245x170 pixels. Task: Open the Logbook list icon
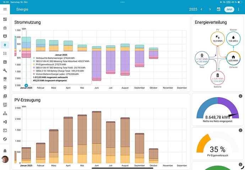click(x=5, y=54)
